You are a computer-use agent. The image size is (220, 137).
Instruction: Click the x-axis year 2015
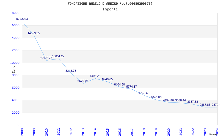pos(108,132)
